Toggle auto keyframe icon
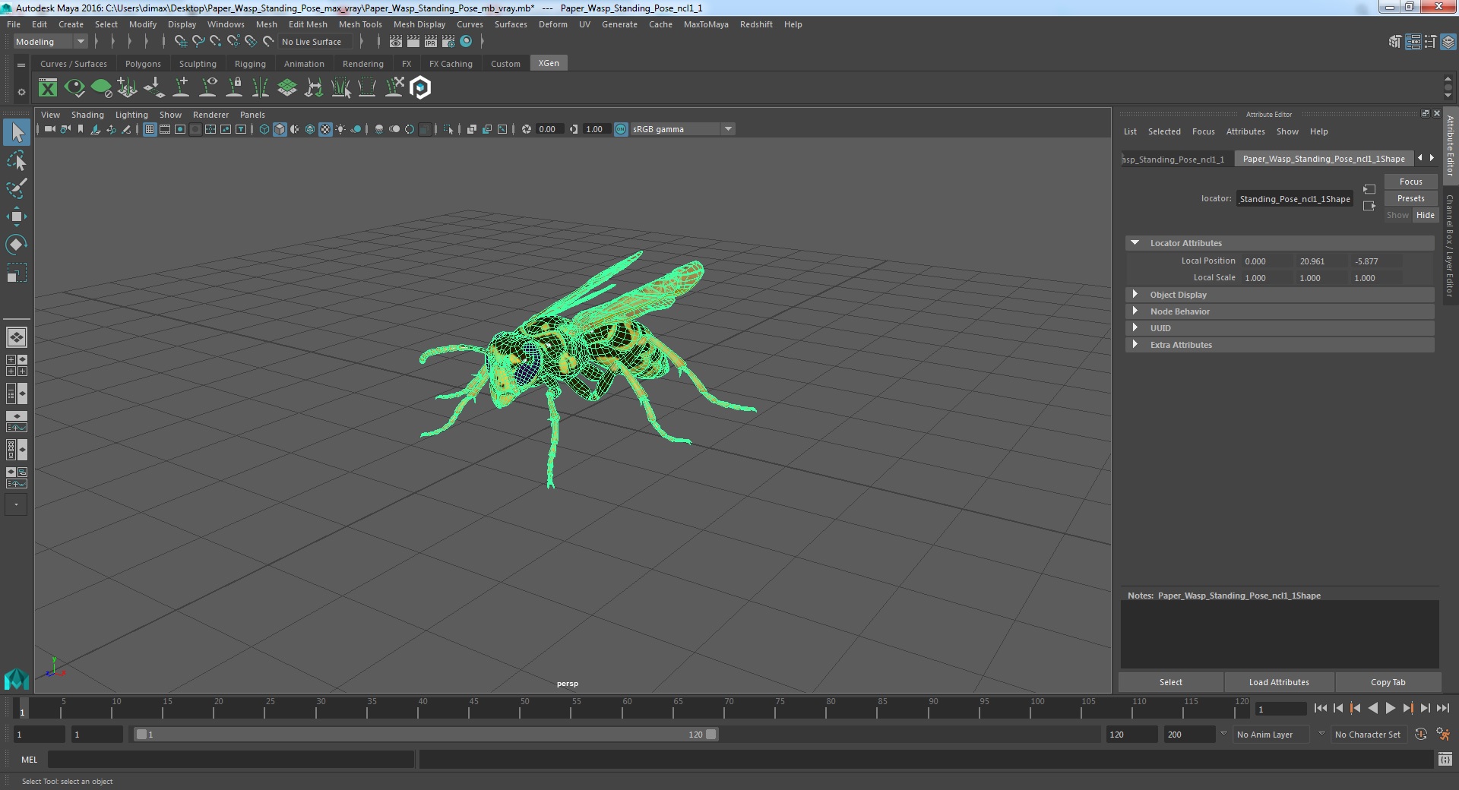Viewport: 1459px width, 790px height. tap(1421, 735)
